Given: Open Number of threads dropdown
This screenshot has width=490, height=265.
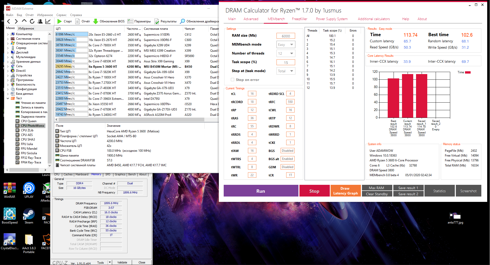Looking at the screenshot, I should 286,53.
